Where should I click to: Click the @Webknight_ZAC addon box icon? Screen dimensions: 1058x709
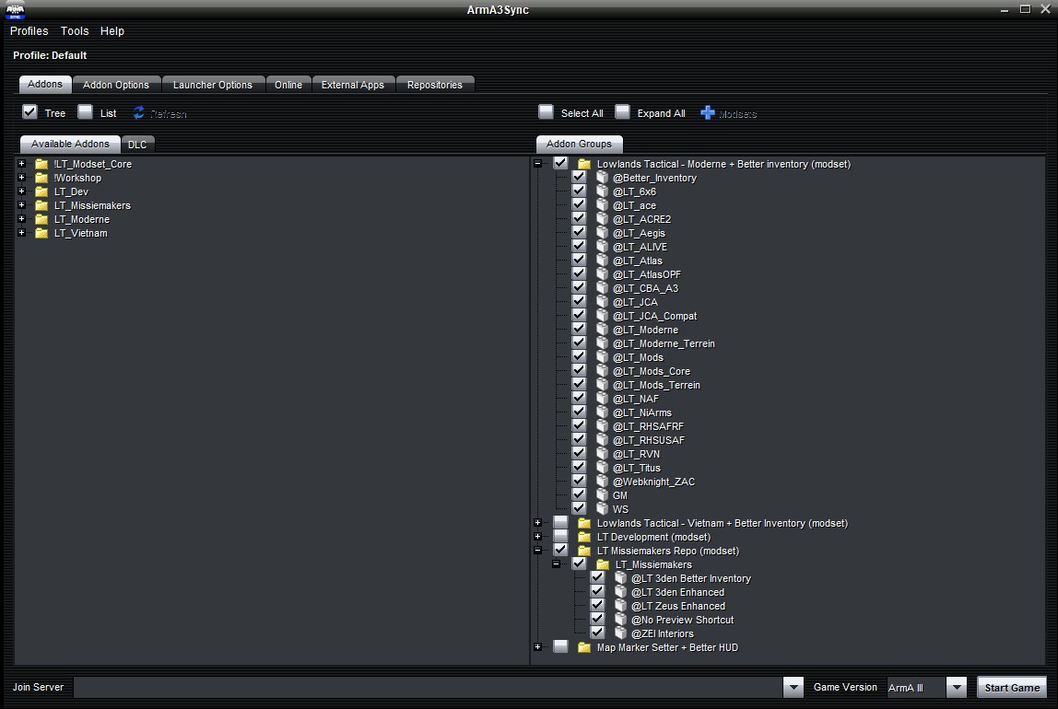coord(603,482)
